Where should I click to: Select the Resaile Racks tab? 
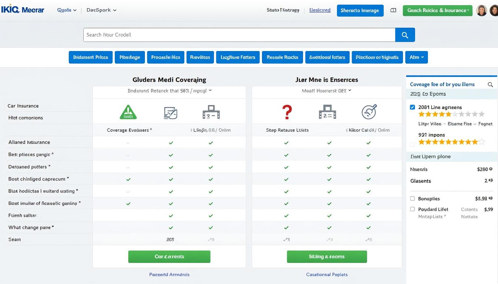click(x=282, y=57)
